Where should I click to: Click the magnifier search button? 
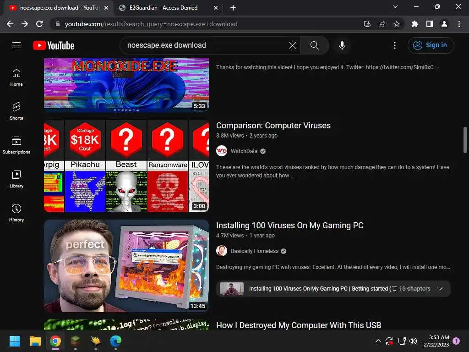(x=314, y=45)
